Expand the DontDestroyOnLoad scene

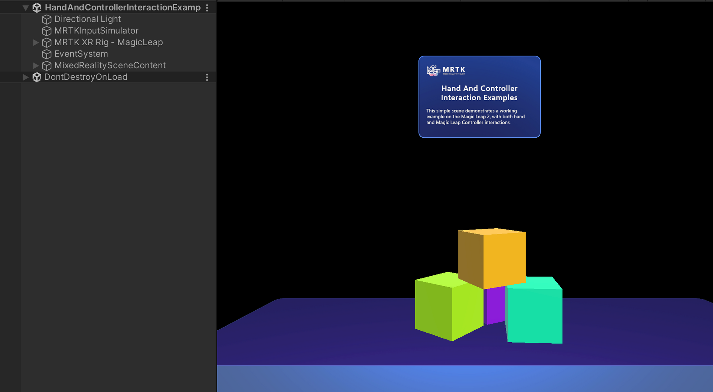click(x=26, y=77)
